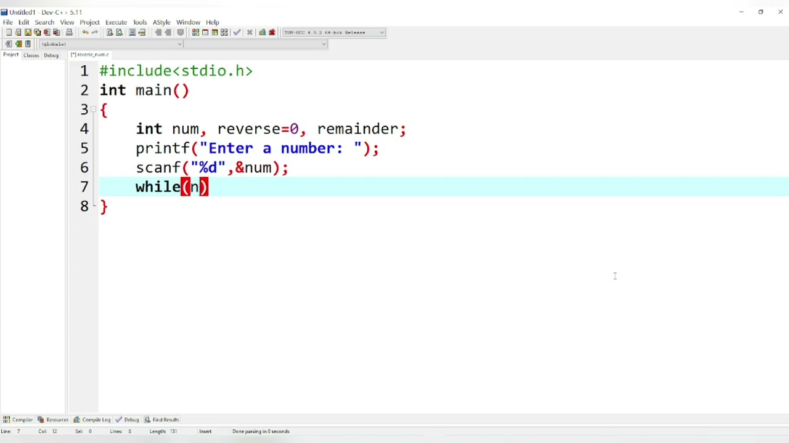Screen dimensions: 789x443
Task: Click the Replace toolbar icon
Action: pos(119,32)
